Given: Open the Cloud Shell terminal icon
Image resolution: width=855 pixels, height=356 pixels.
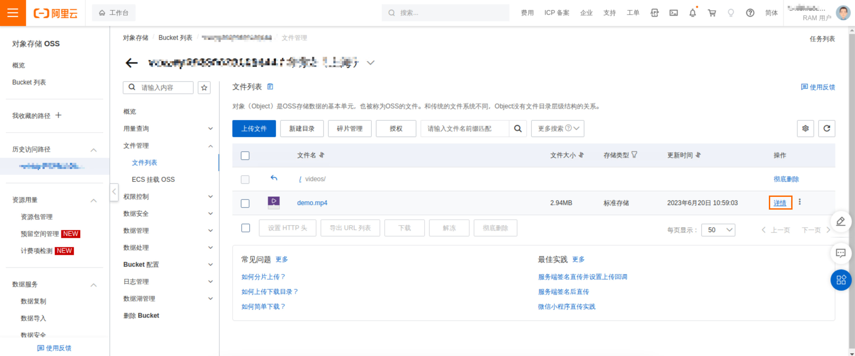Looking at the screenshot, I should [x=673, y=13].
